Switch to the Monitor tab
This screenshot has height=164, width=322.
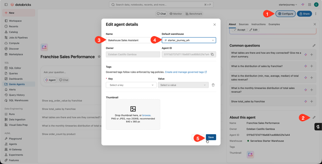[176, 14]
